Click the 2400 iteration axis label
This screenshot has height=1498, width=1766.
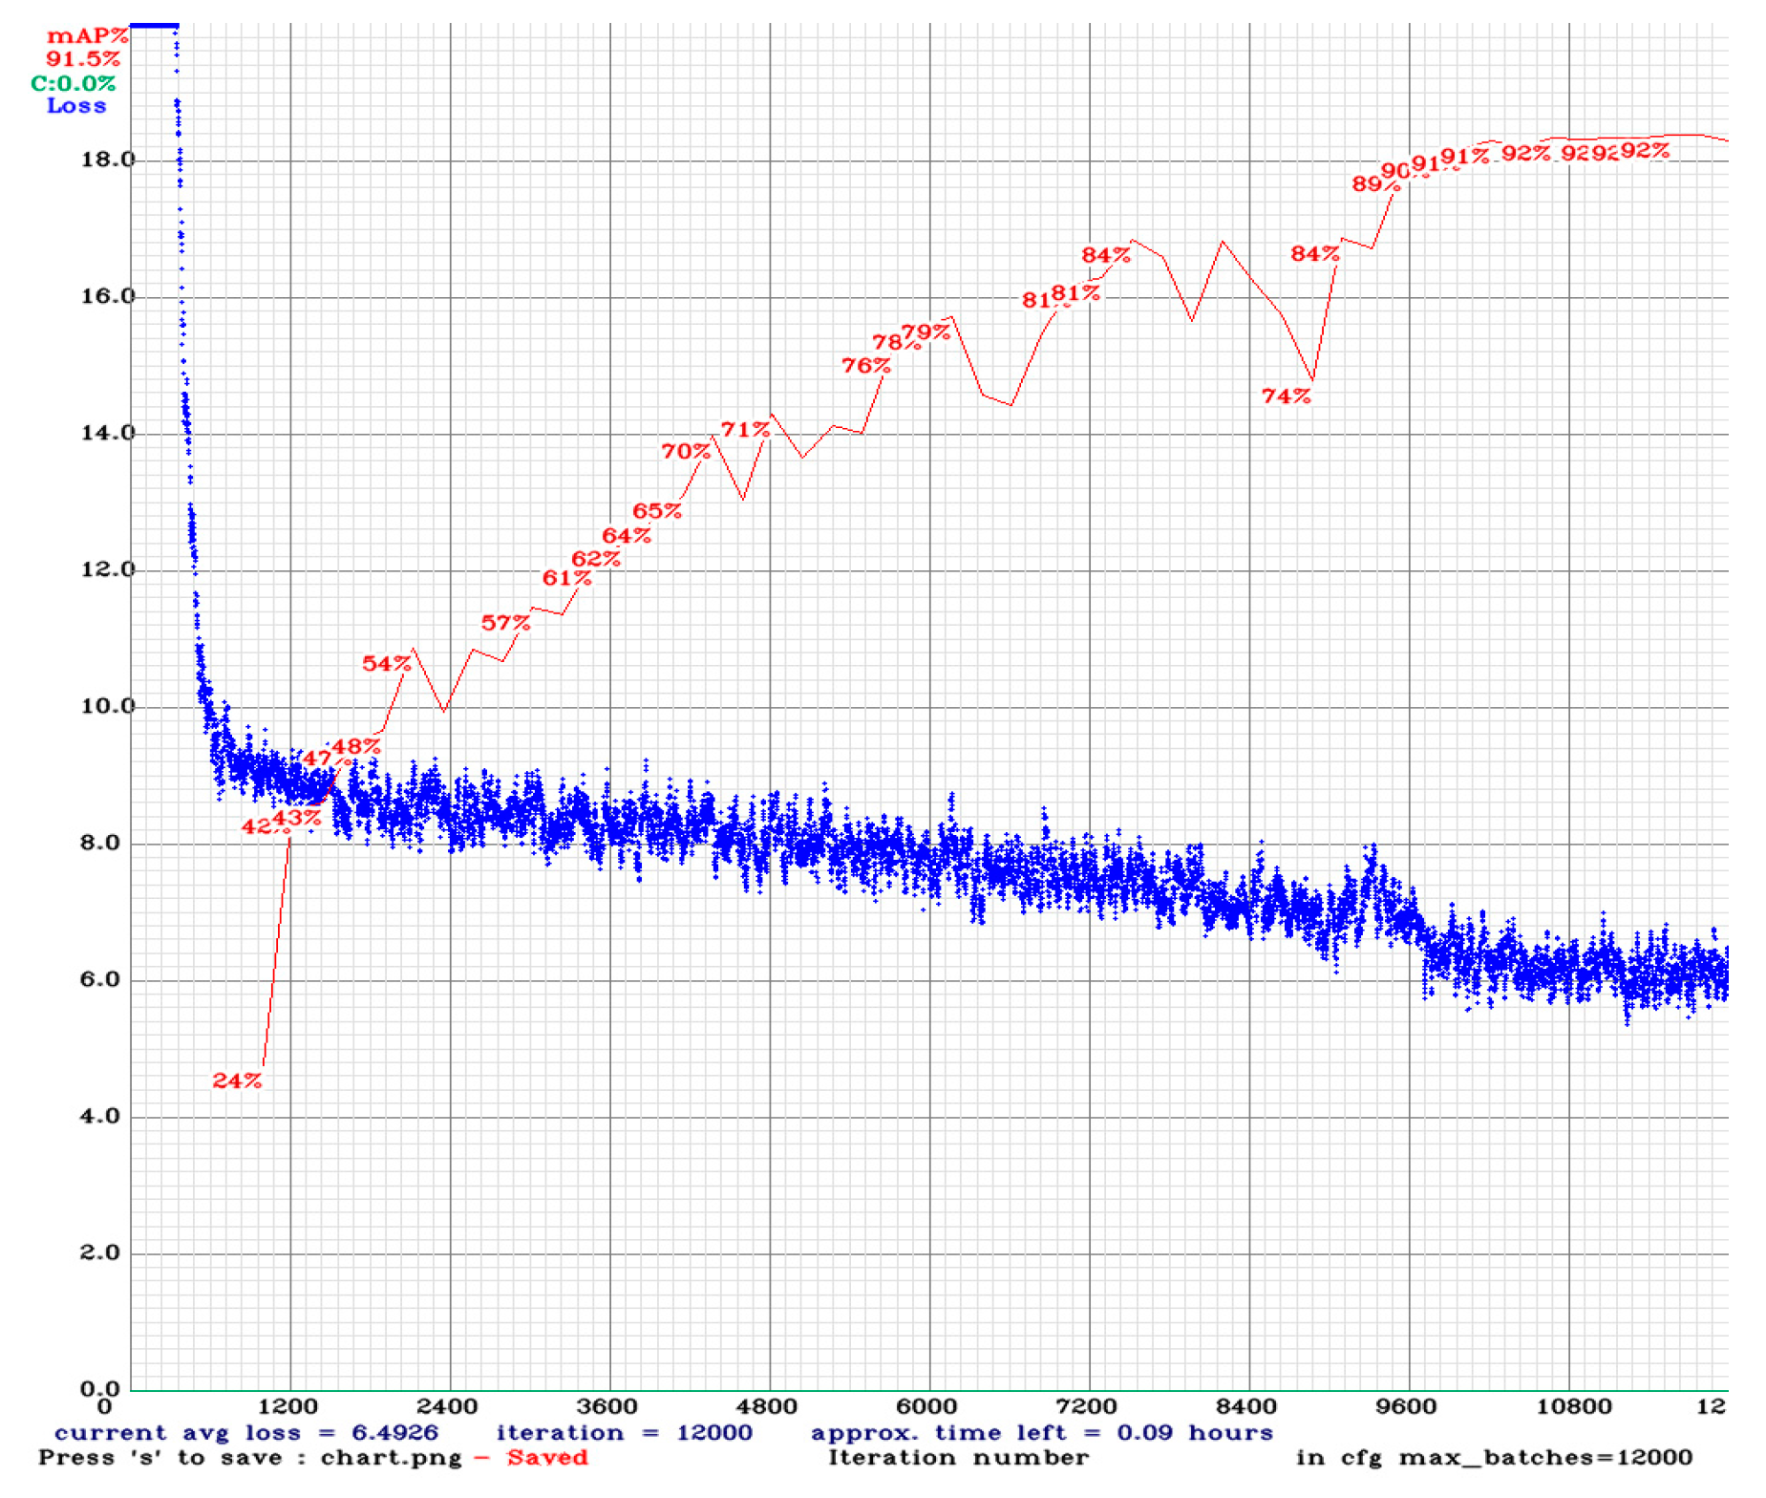[x=448, y=1406]
